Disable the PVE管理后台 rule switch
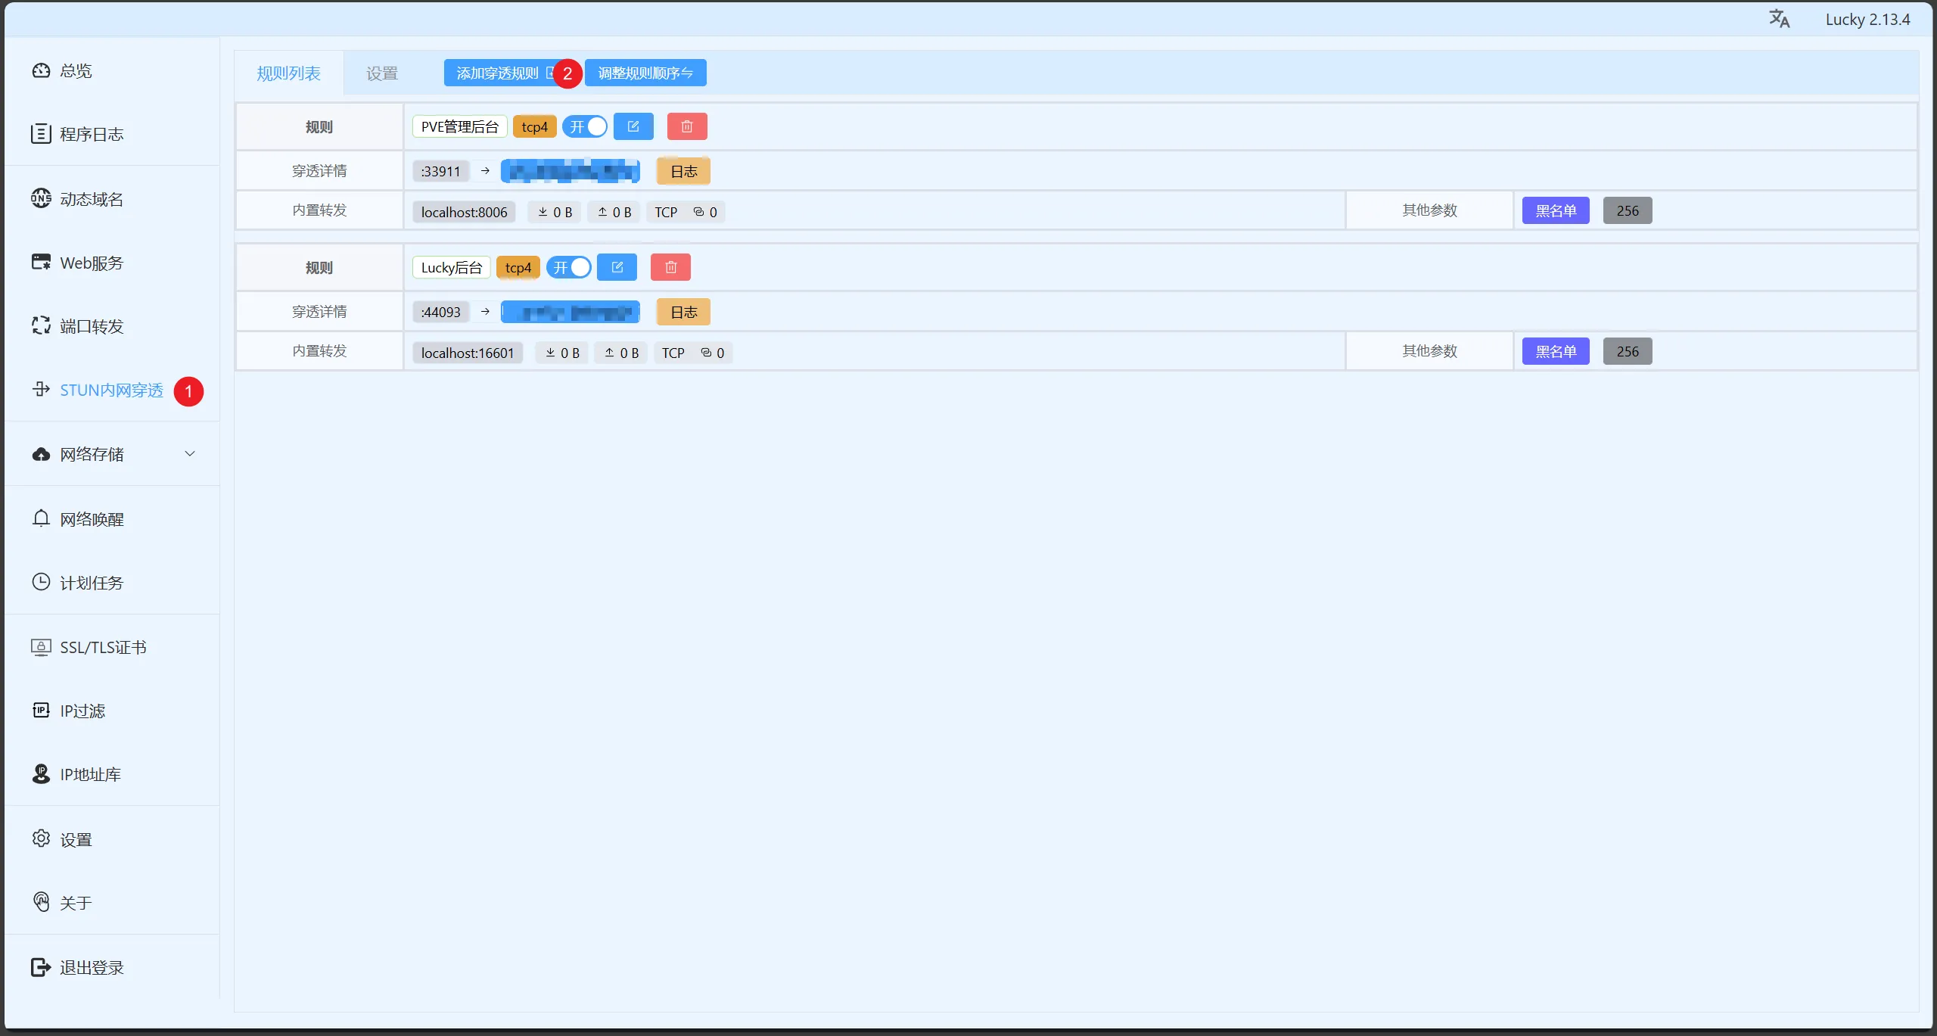Screen dimensions: 1937x1036 pyautogui.click(x=585, y=126)
